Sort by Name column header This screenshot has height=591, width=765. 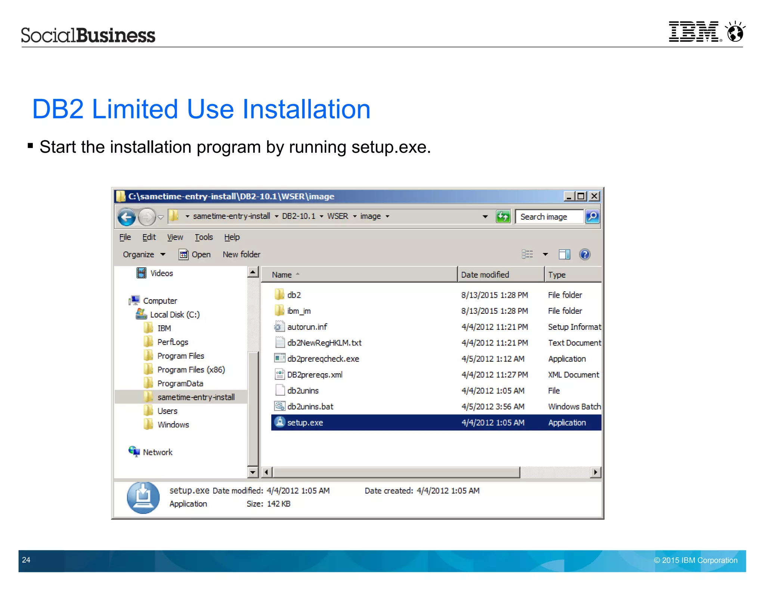[x=359, y=275]
